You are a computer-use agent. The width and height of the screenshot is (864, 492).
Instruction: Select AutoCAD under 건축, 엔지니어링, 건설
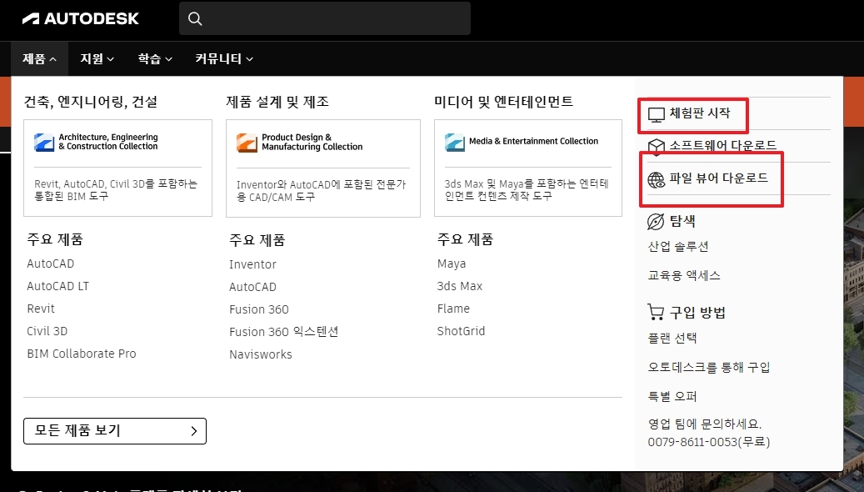[51, 264]
